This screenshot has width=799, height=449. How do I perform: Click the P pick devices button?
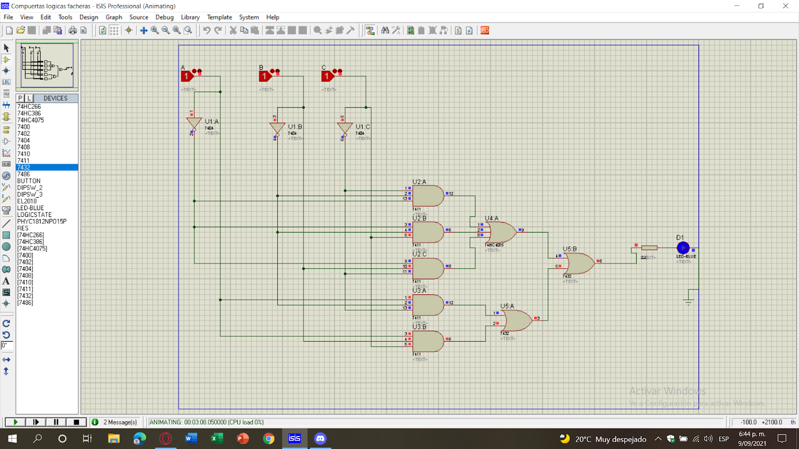[20, 98]
